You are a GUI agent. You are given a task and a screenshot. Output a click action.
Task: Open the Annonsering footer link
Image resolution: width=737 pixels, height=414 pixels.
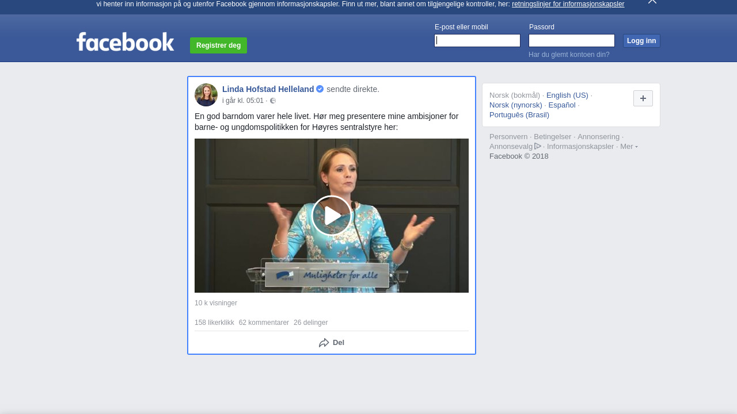(599, 137)
